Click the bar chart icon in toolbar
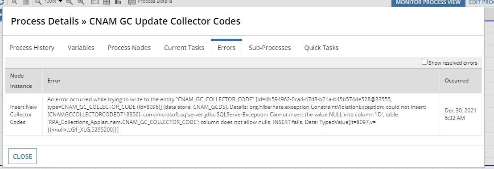Viewport: 494px width, 169px height. [118, 2]
